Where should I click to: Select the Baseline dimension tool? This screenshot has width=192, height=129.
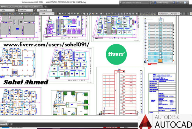pos(7,14)
